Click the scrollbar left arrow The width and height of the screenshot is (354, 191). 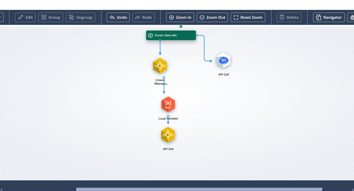(1, 189)
